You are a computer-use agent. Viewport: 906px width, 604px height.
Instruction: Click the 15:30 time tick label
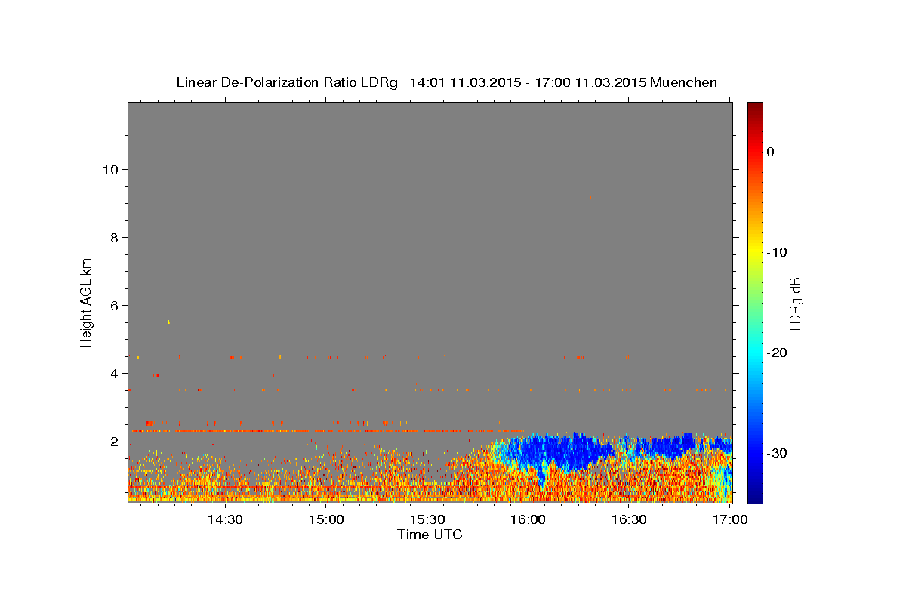(427, 520)
